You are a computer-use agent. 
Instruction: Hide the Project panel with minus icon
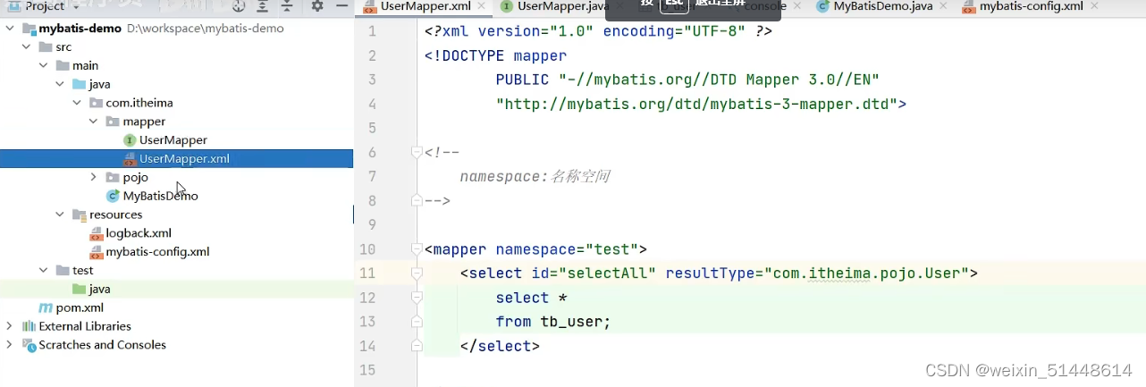point(341,6)
